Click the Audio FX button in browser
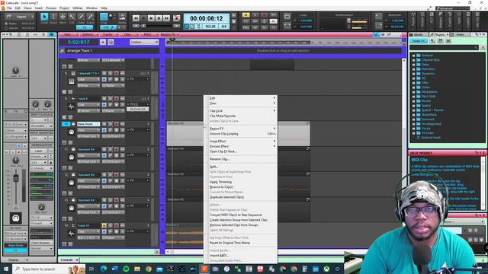The width and height of the screenshot is (488, 274). point(419,40)
